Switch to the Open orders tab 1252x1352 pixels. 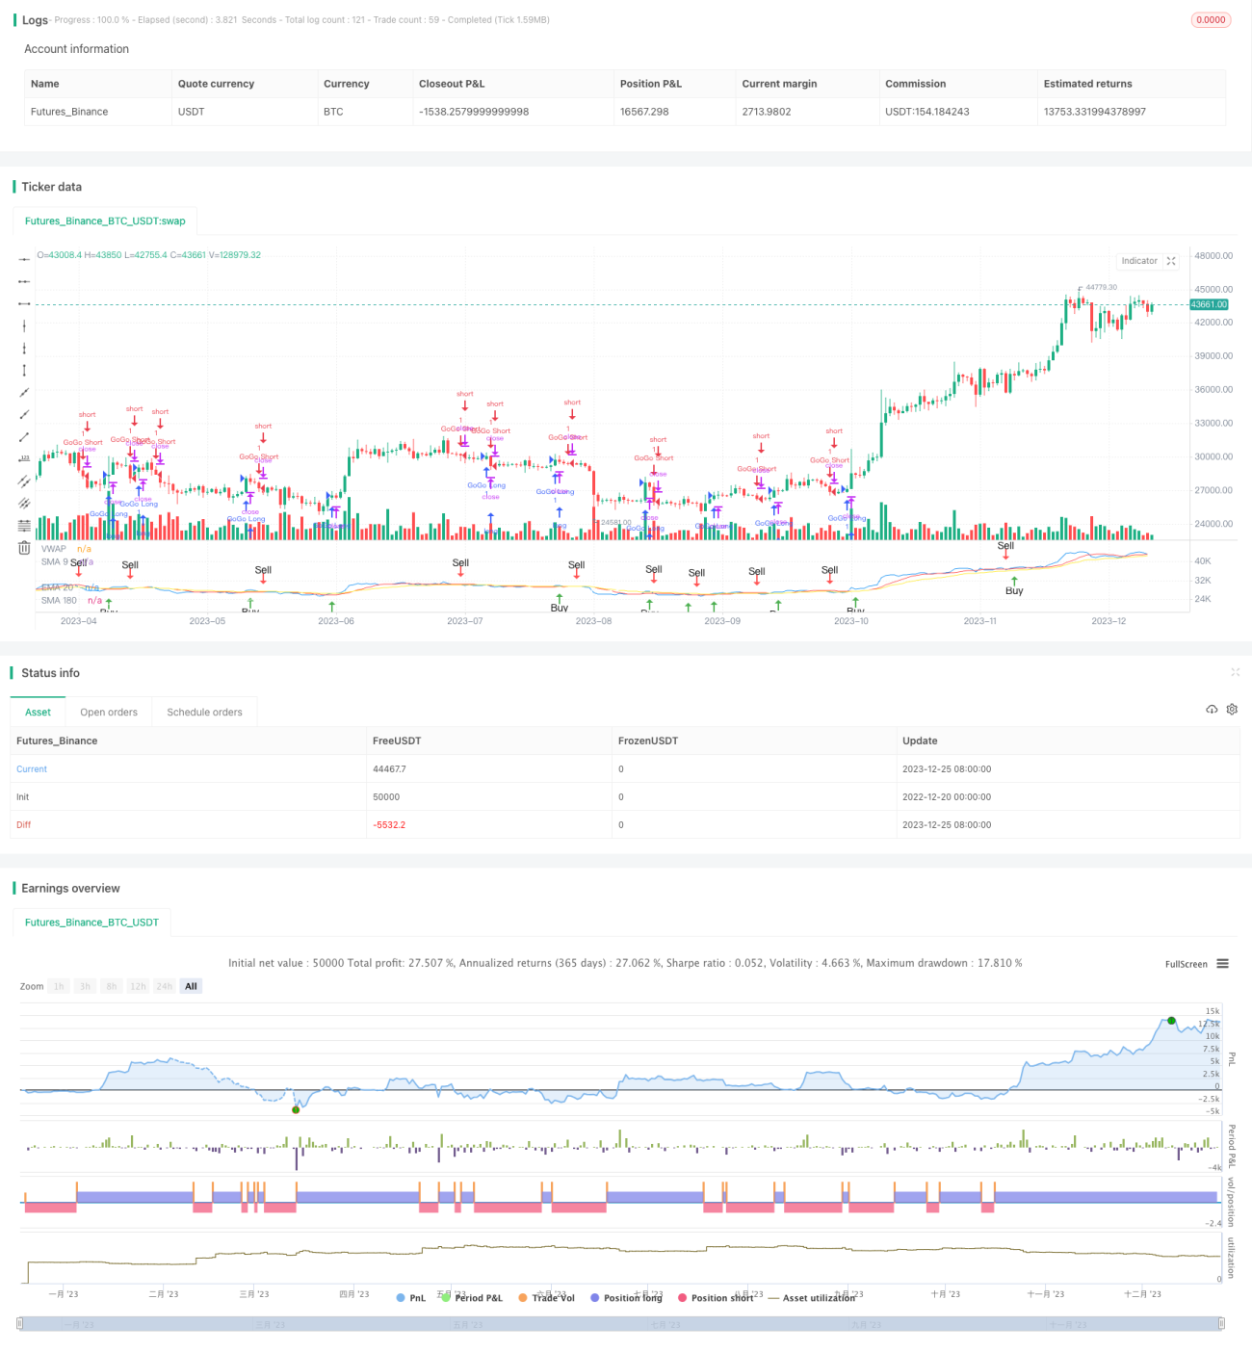point(109,713)
